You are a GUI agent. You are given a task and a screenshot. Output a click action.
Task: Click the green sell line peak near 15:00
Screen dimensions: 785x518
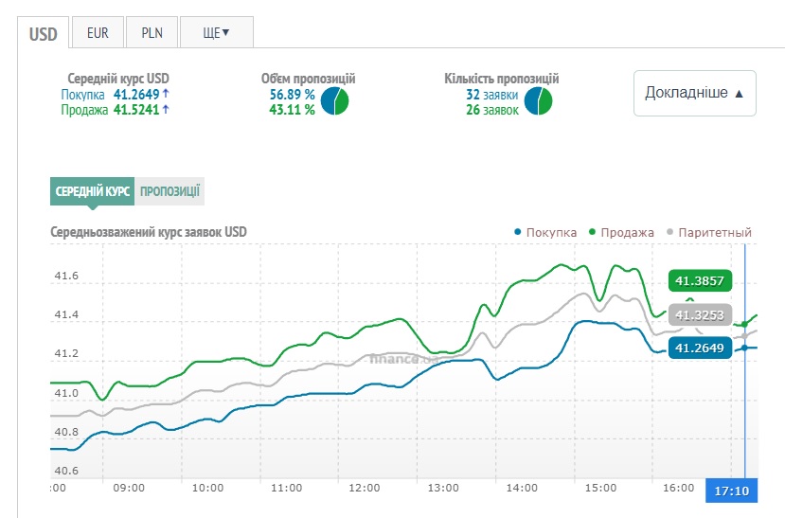click(573, 265)
